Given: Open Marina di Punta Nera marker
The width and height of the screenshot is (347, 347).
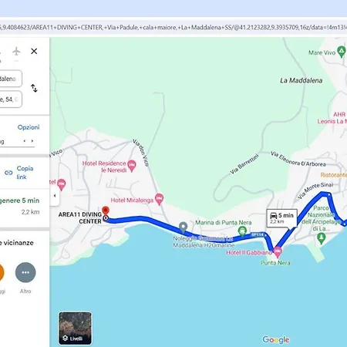Looking at the screenshot, I should [242, 231].
